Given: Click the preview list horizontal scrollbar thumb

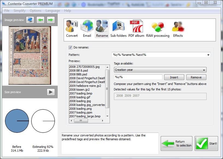Looking at the screenshot, I should click(x=81, y=121).
